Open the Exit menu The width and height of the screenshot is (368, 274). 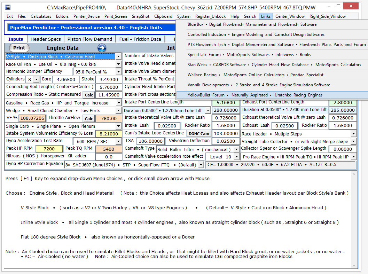coord(10,16)
